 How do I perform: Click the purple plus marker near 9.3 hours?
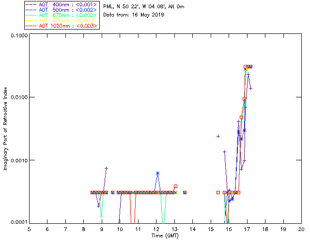(106, 168)
